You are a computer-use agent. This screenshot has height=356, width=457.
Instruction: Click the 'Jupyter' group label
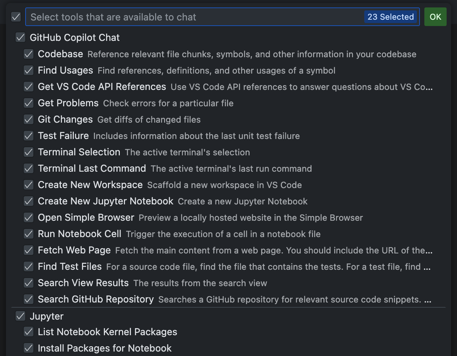[47, 316]
